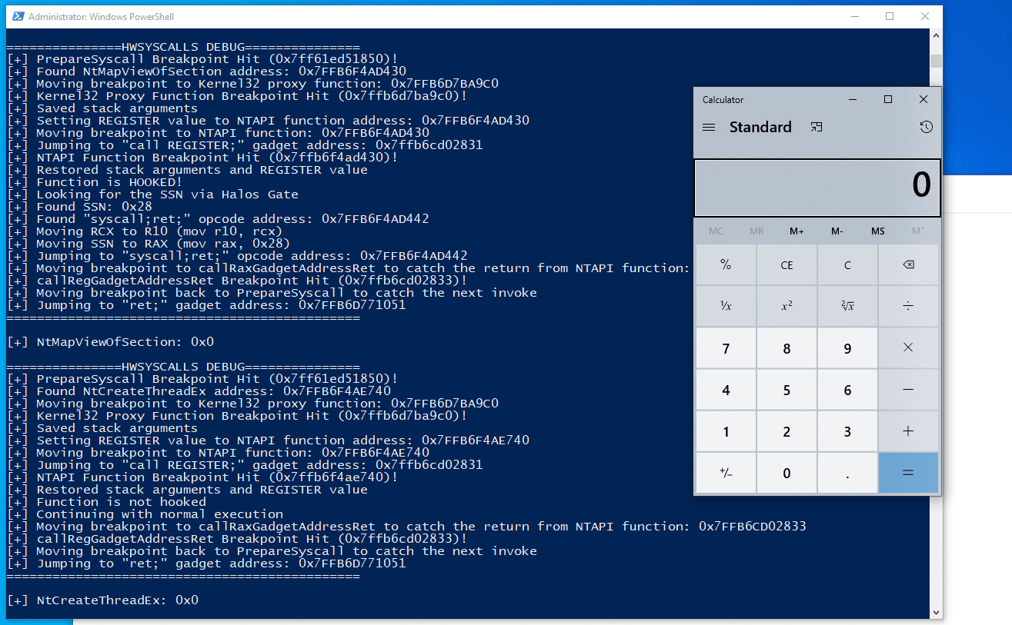Click the minus operator key

(x=908, y=390)
